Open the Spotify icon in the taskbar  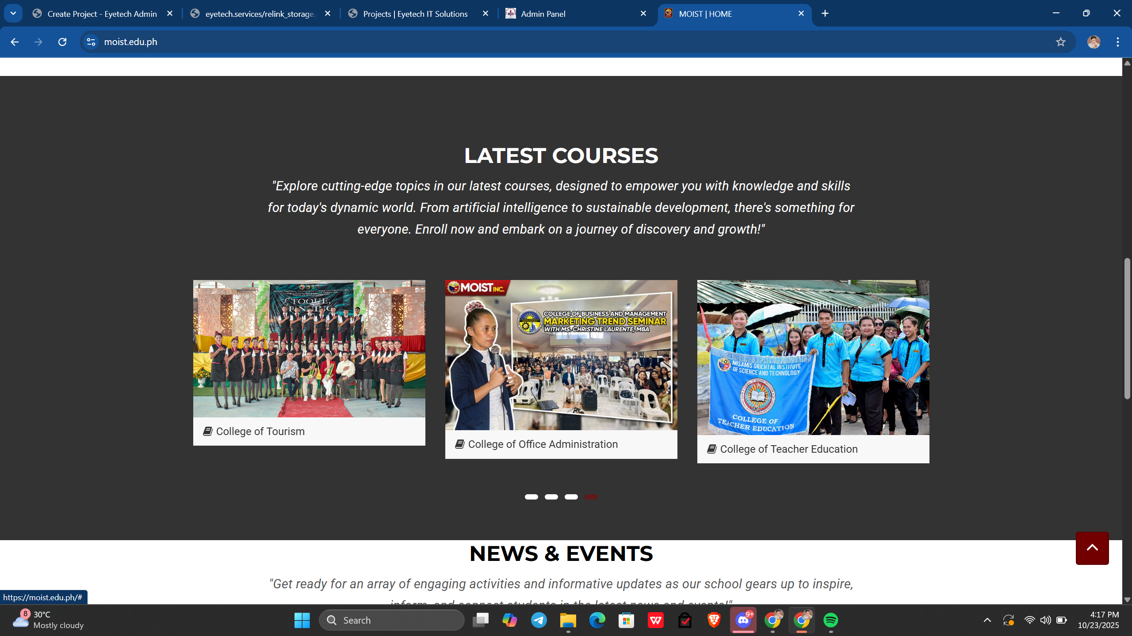click(x=830, y=620)
